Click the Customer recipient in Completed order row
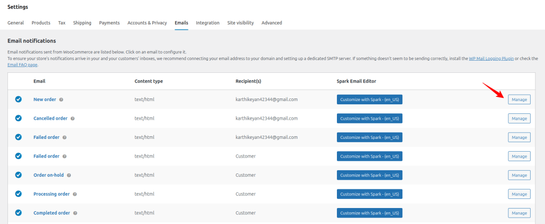This screenshot has width=545, height=224. pos(245,213)
